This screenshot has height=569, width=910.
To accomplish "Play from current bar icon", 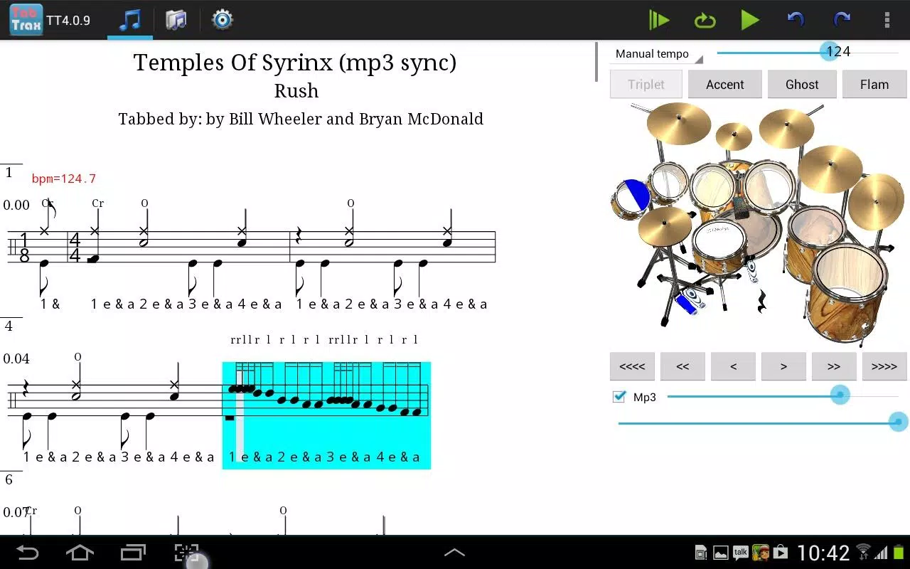I will [x=658, y=20].
